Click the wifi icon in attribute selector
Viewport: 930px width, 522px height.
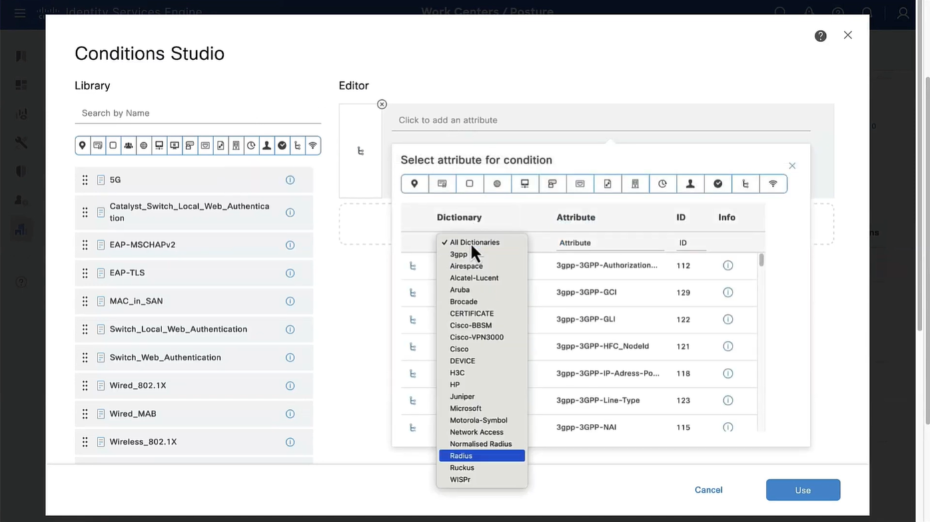point(773,184)
